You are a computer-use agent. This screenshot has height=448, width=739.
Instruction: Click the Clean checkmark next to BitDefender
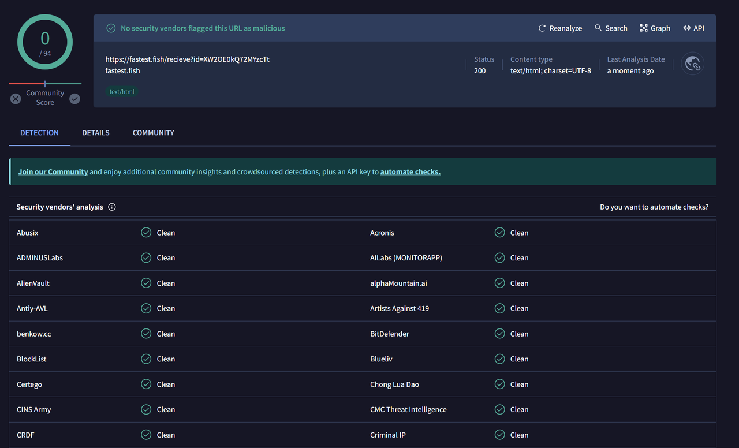(499, 334)
